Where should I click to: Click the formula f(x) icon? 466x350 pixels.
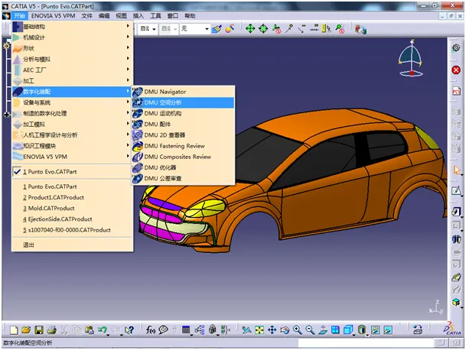click(x=152, y=330)
